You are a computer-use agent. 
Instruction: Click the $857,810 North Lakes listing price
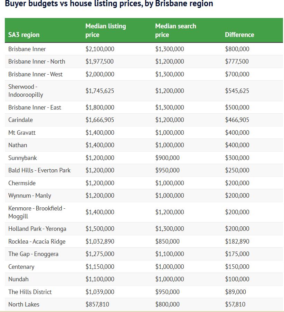97,304
